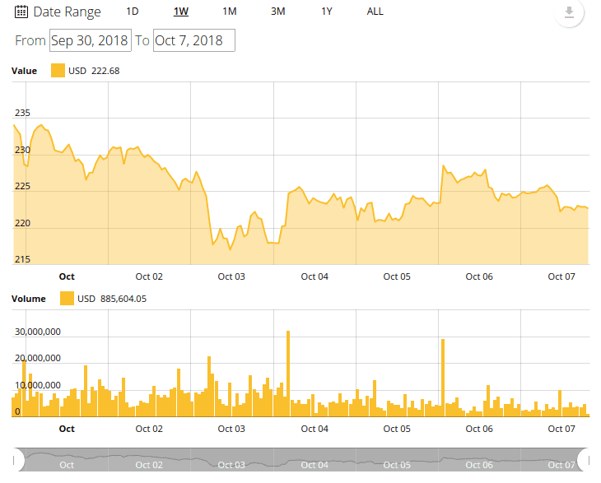Viewport: 601px width, 483px height.
Task: Click the 222.68 USD value reading
Action: (x=105, y=71)
